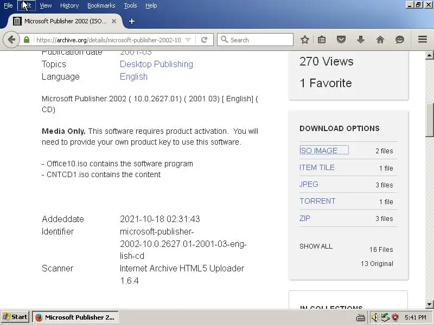
Task: Click the '2 files' count for ISO IMAGE
Action: pyautogui.click(x=384, y=151)
